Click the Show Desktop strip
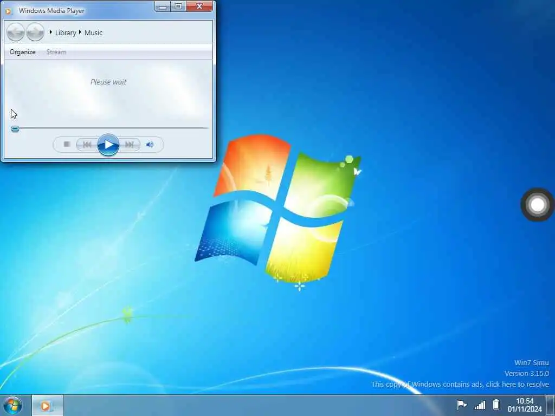 551,405
